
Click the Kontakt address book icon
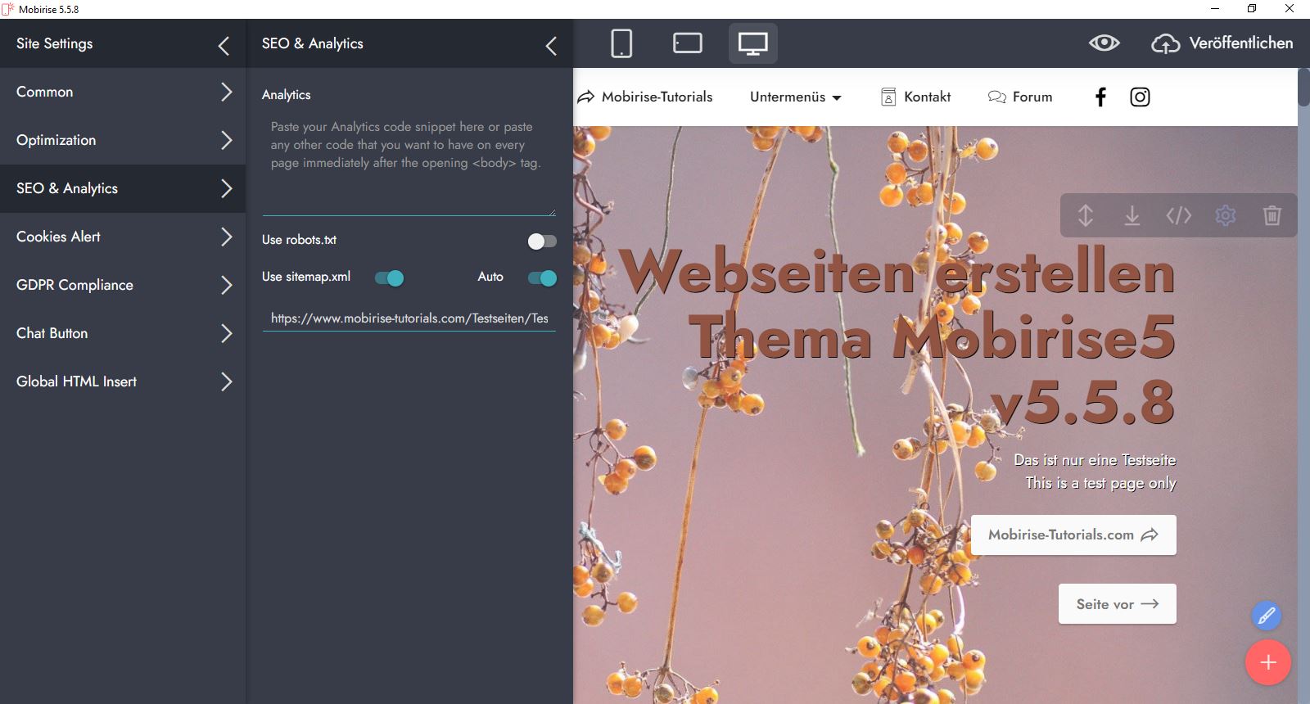coord(888,97)
